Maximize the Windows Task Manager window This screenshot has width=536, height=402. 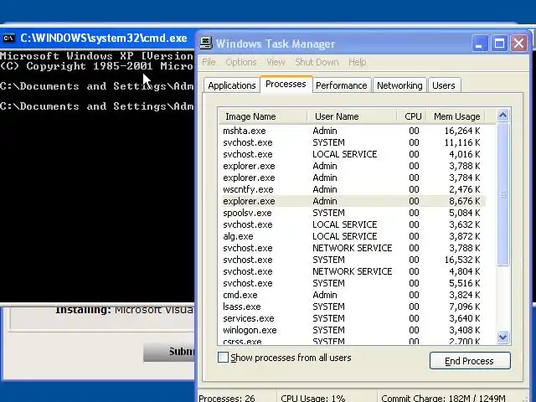pos(499,44)
